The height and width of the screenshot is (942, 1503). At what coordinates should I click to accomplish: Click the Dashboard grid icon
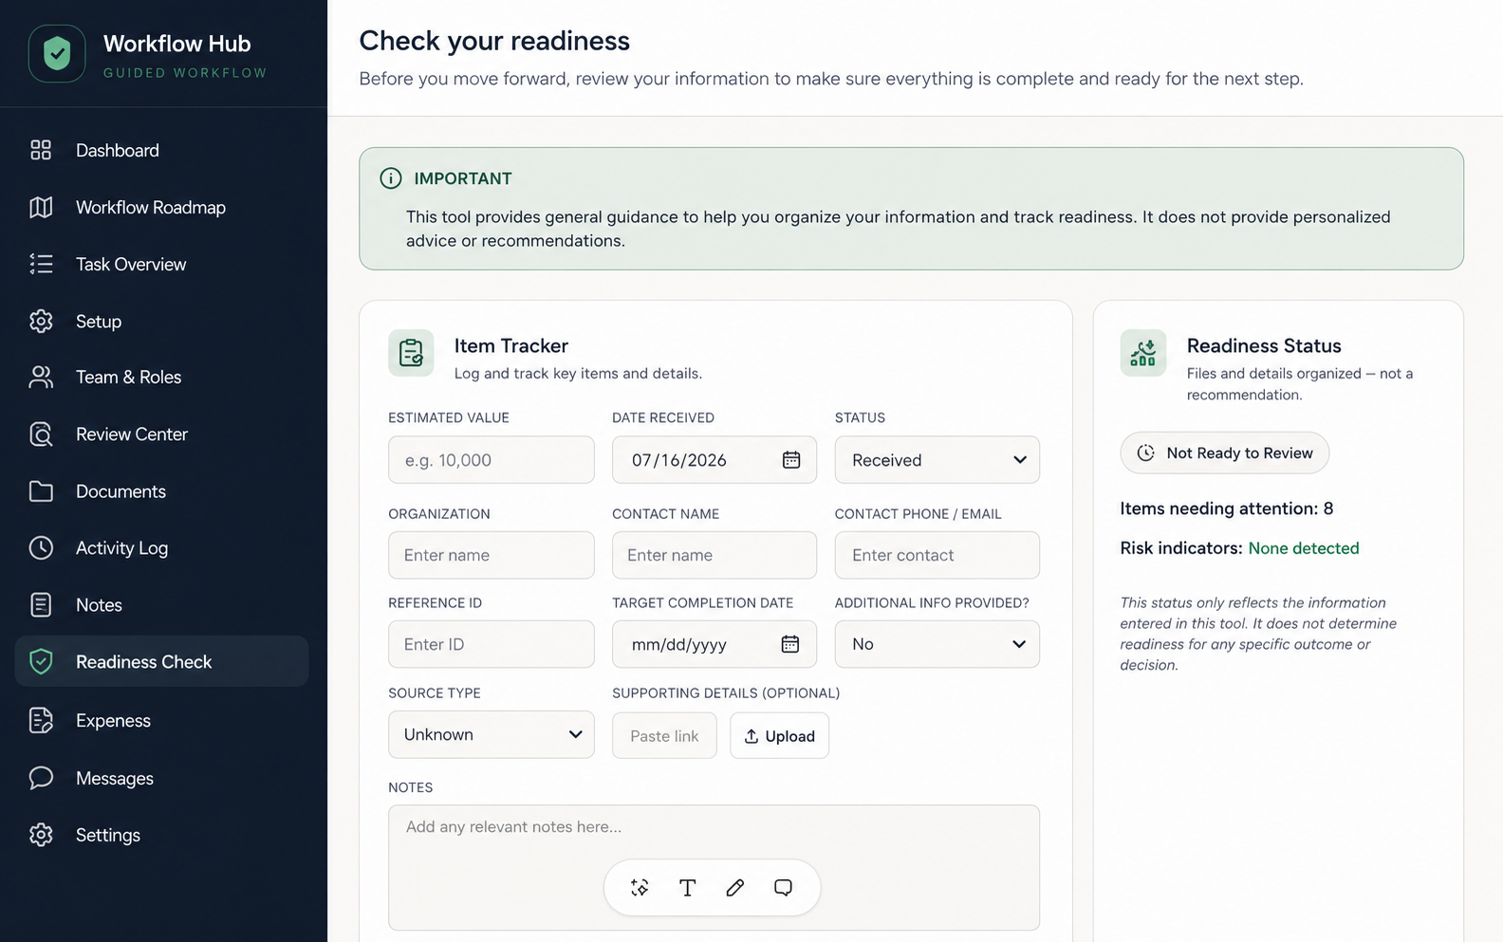pyautogui.click(x=41, y=150)
